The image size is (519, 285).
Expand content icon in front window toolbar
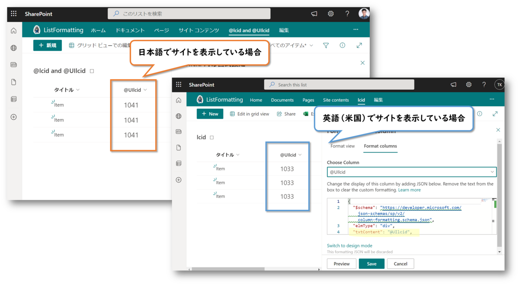tap(495, 114)
